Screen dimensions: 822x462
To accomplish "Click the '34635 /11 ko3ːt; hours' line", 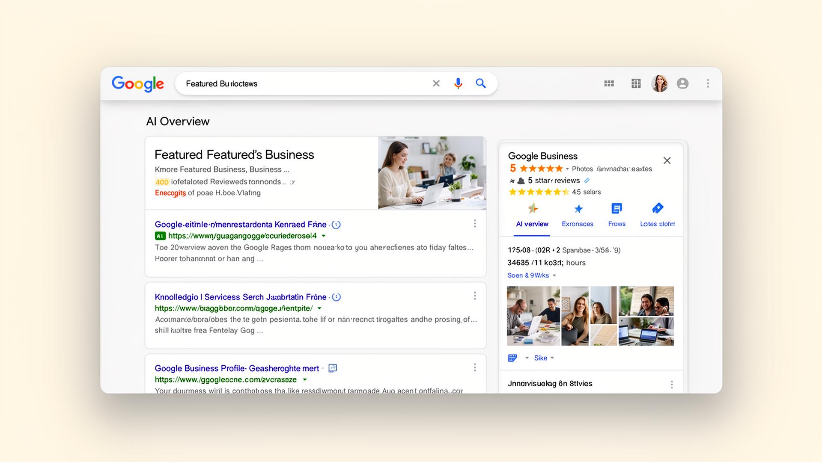I will click(x=546, y=263).
